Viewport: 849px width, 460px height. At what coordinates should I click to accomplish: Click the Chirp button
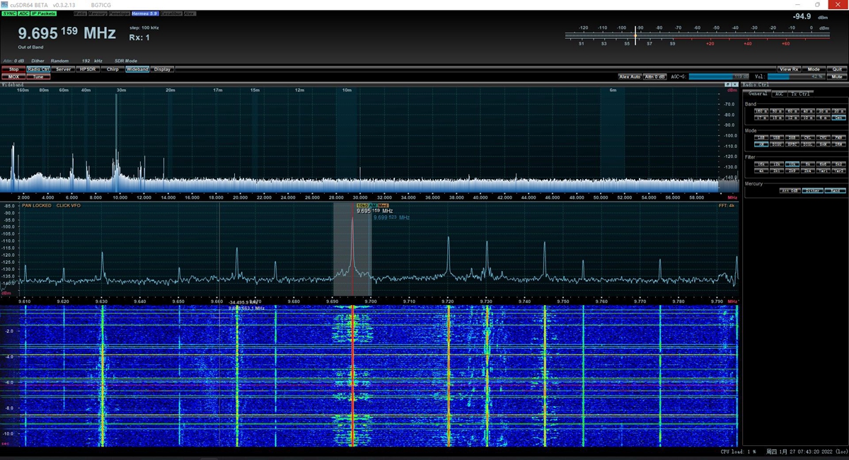click(112, 69)
